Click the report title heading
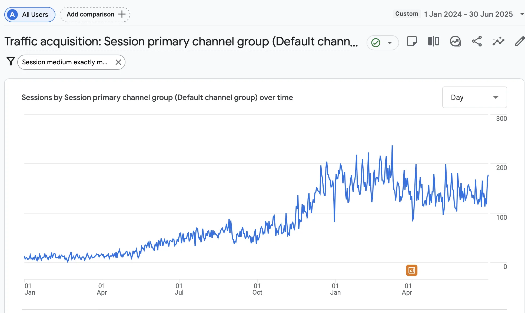The height and width of the screenshot is (313, 525). click(x=181, y=42)
